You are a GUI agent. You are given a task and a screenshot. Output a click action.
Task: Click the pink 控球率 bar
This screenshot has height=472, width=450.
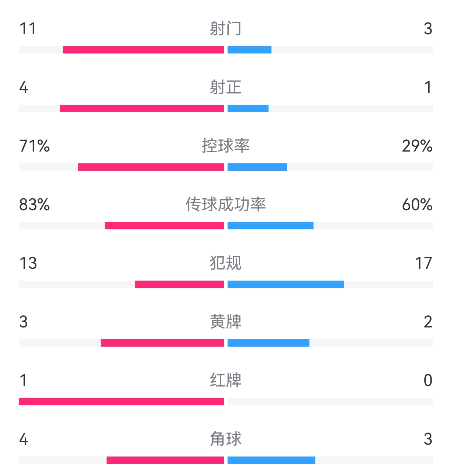coord(151,167)
